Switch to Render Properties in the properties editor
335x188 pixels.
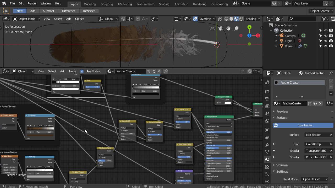(267, 91)
